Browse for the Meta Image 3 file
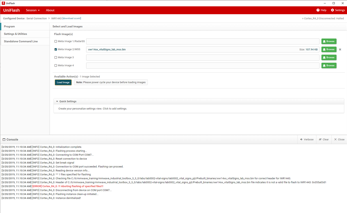 [x=329, y=58]
